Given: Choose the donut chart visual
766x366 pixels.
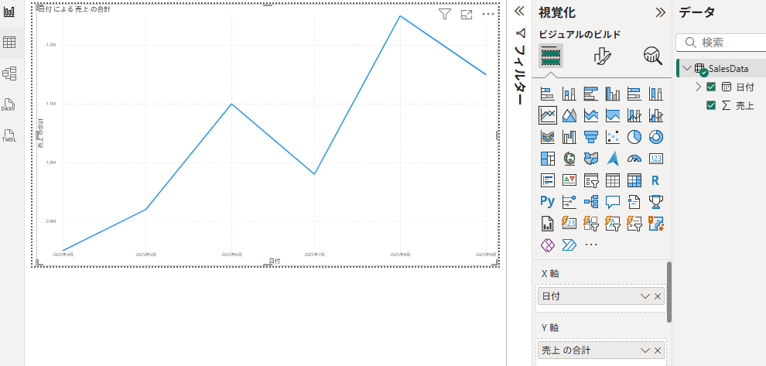Looking at the screenshot, I should (x=656, y=137).
